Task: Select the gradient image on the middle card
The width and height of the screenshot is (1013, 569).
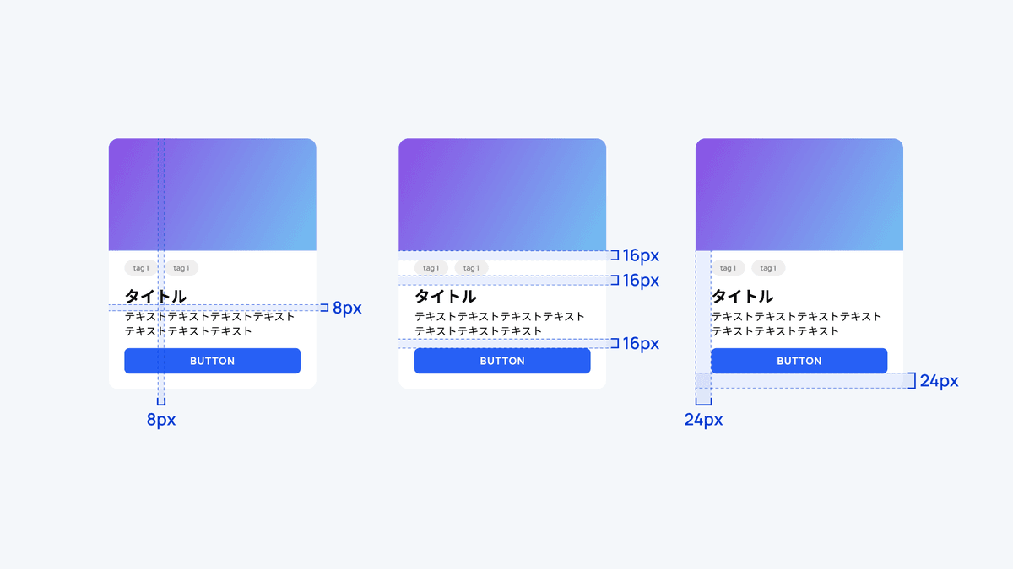Action: click(502, 195)
